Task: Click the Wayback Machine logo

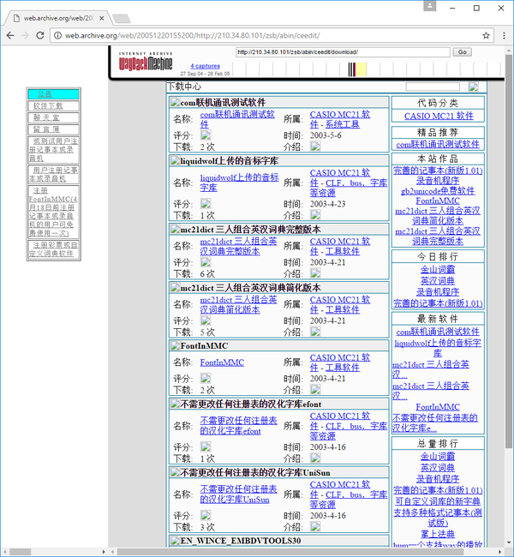Action: point(146,62)
